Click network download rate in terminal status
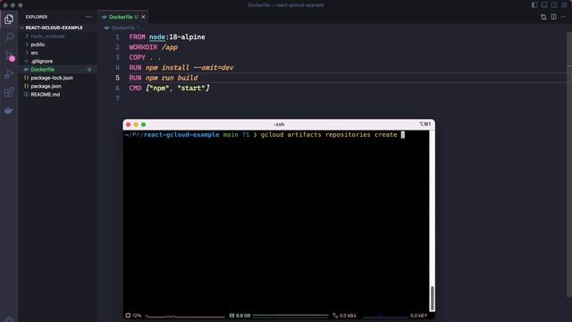This screenshot has height=322, width=572. [x=345, y=316]
